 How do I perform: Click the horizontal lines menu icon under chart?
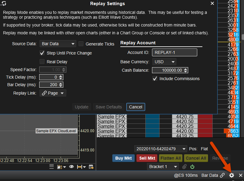[x=52, y=167]
